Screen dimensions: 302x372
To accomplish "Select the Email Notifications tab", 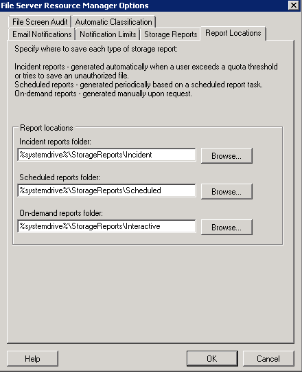I will click(42, 34).
